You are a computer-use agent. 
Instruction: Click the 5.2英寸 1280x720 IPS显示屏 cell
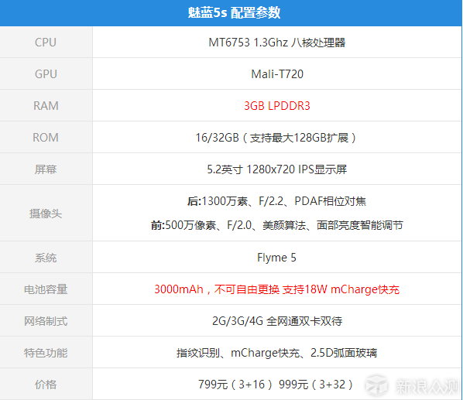click(276, 169)
